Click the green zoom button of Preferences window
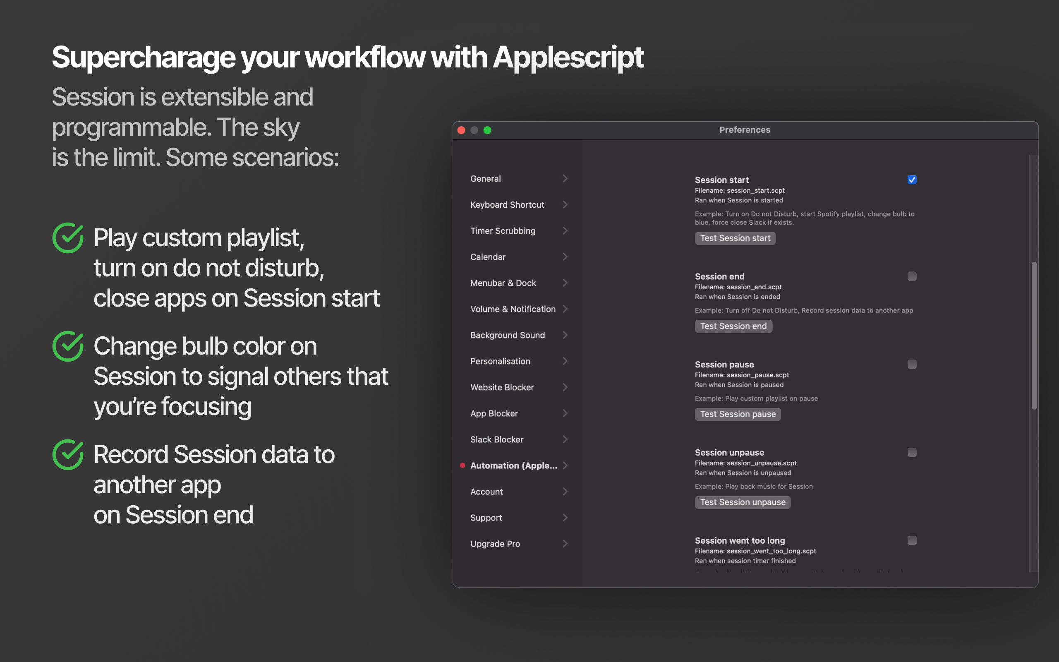Screen dimensions: 1059x662 (487, 130)
